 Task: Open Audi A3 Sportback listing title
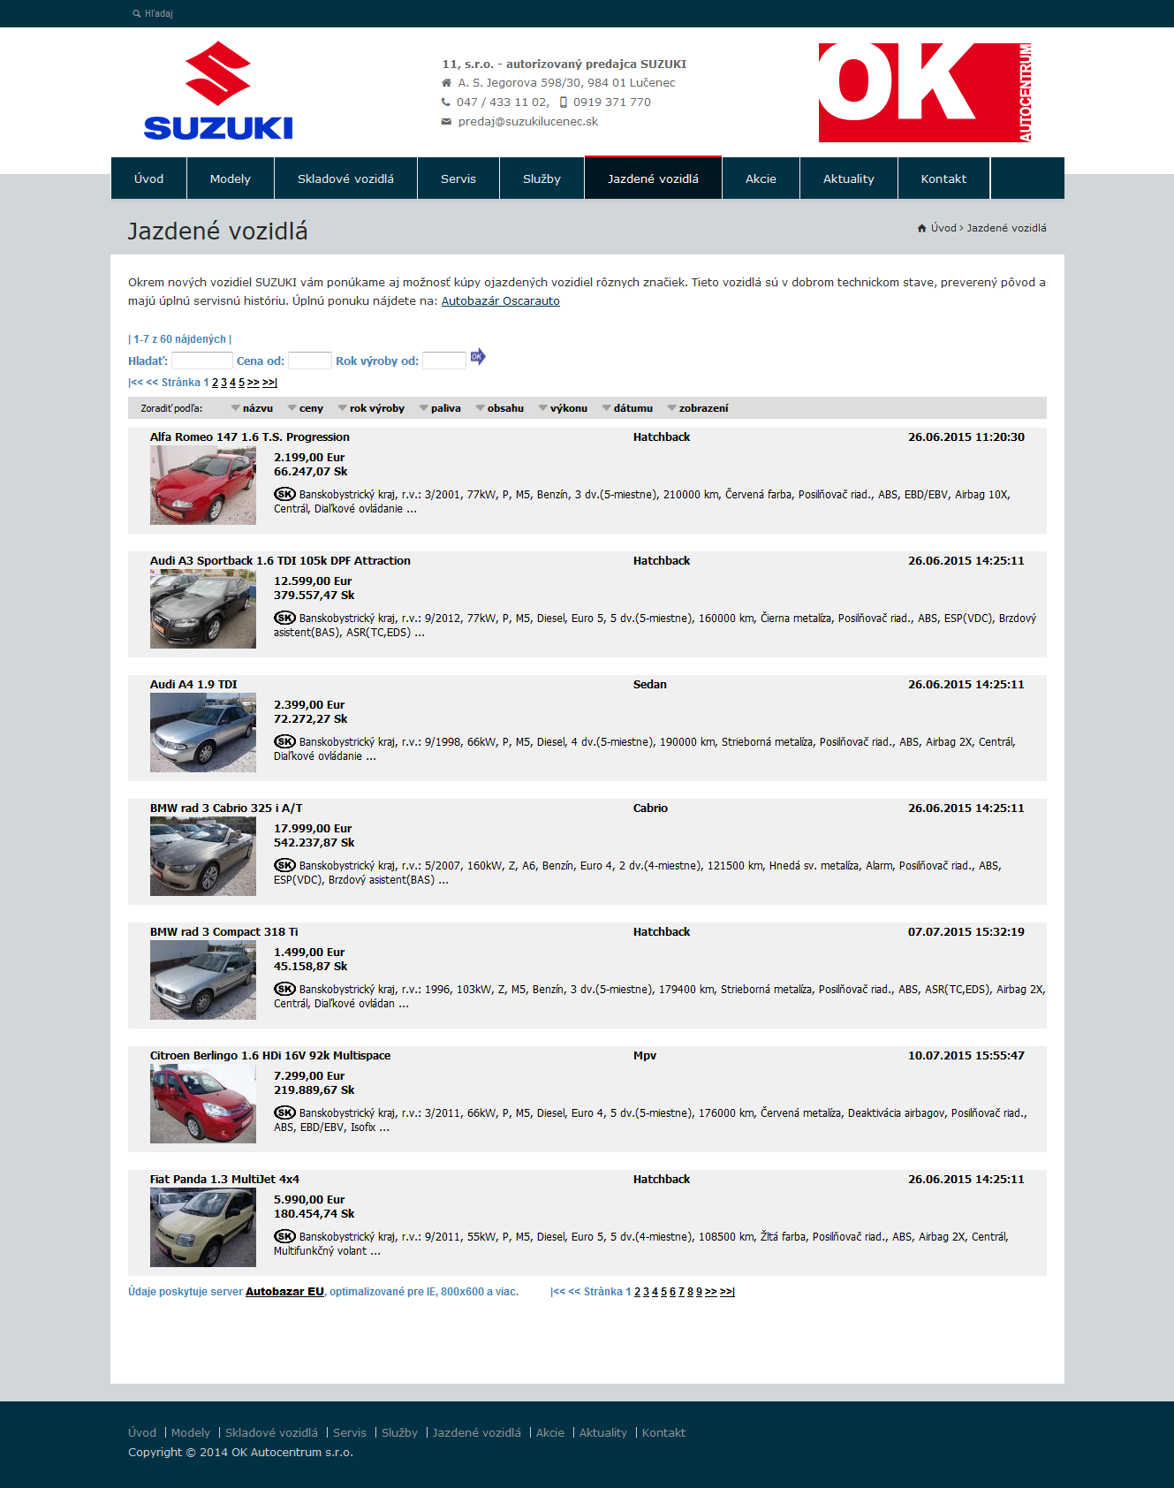click(280, 561)
